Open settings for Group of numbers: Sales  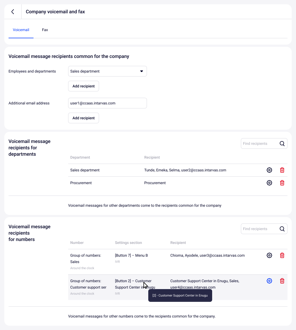(x=269, y=255)
